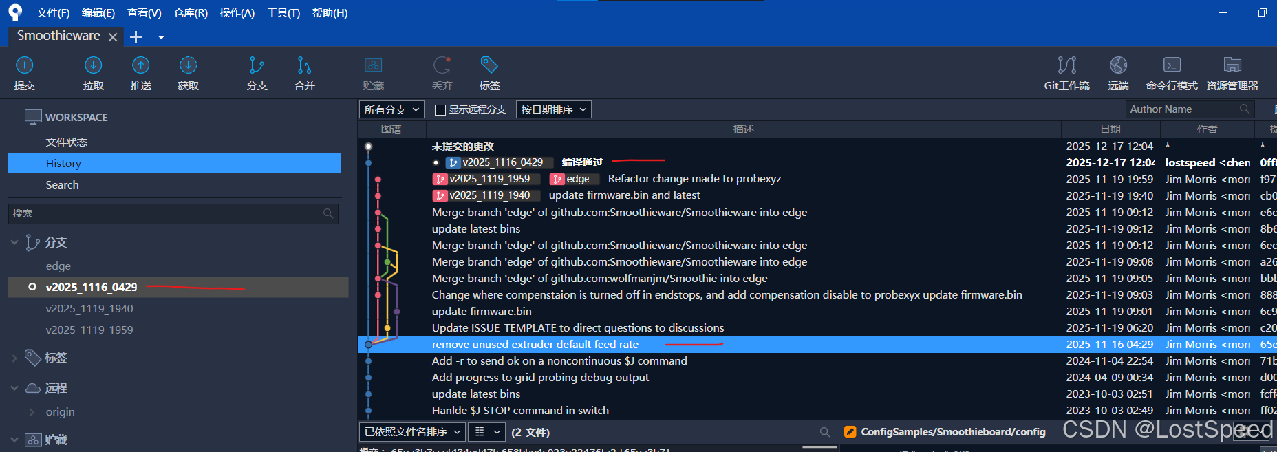The image size is (1277, 452).
Task: Click the file list search magnifier icon
Action: [824, 432]
